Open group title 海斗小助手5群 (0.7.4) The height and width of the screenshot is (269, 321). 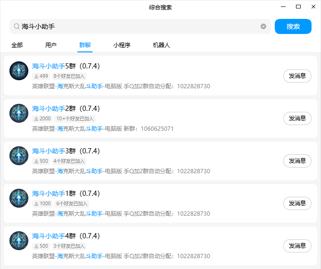pos(66,66)
